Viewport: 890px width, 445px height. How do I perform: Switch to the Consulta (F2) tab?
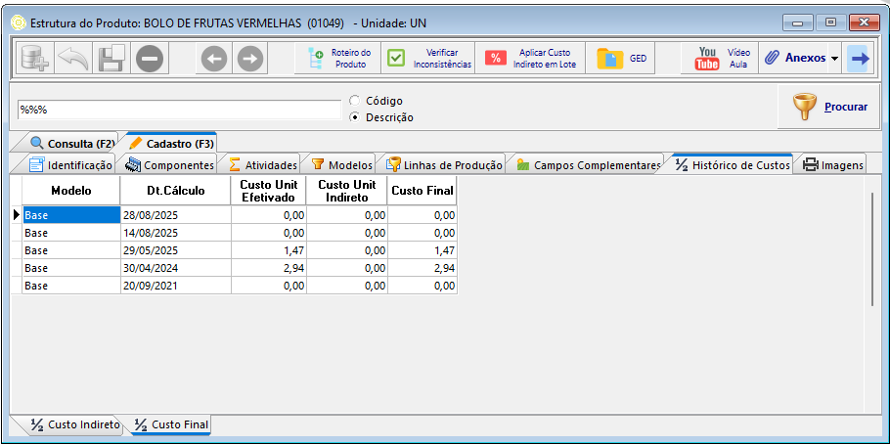(x=71, y=143)
